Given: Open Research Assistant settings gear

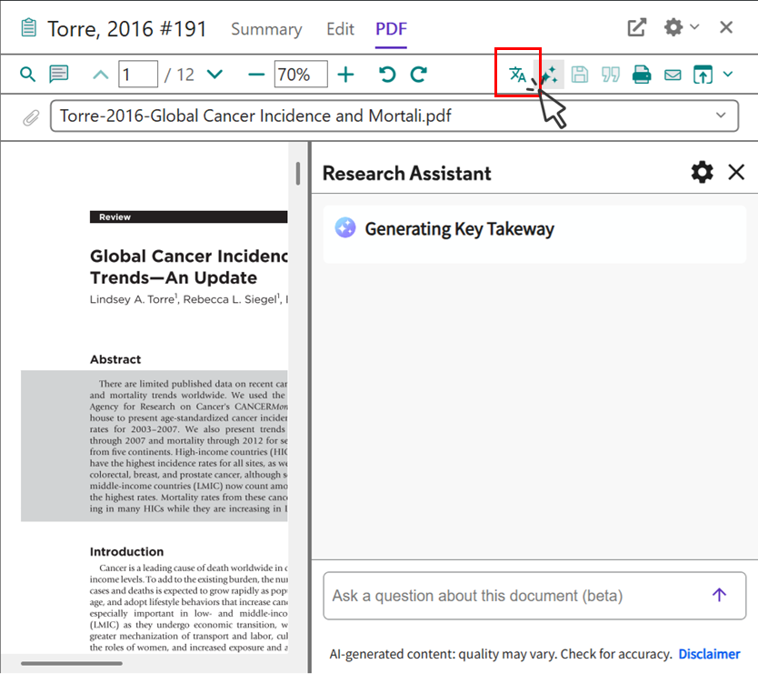Looking at the screenshot, I should coord(702,172).
